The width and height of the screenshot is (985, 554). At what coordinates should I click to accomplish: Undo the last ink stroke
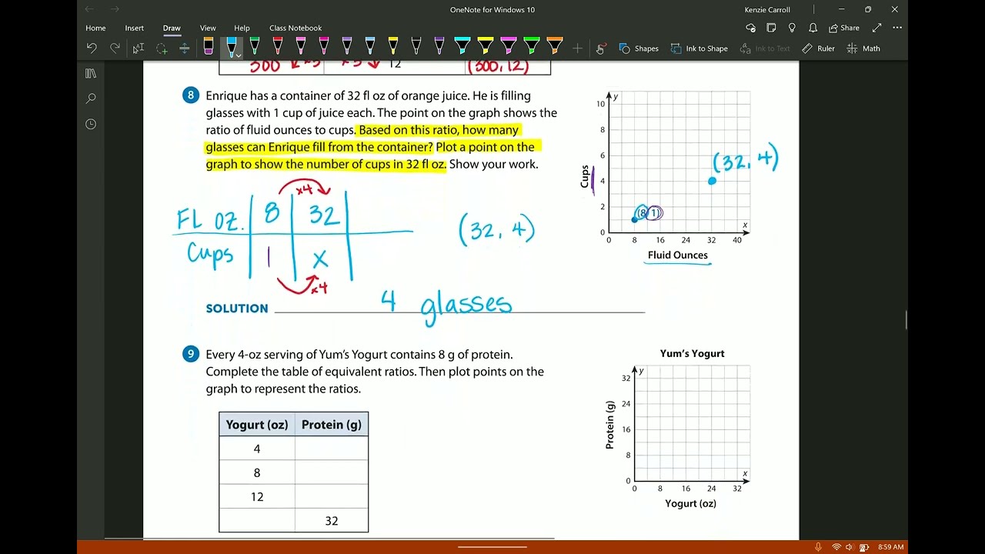[x=92, y=48]
